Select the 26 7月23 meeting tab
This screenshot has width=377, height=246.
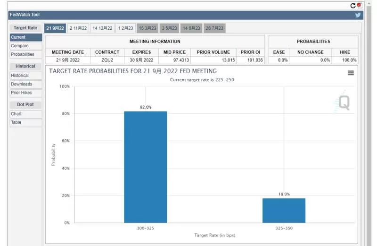click(x=214, y=28)
